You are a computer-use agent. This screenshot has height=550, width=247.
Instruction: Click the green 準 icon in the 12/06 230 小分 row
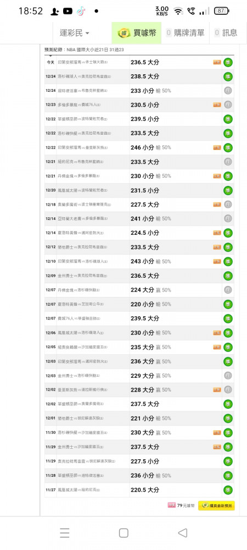tap(228, 333)
